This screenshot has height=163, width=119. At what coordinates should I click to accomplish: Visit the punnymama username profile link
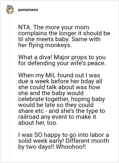click(28, 10)
